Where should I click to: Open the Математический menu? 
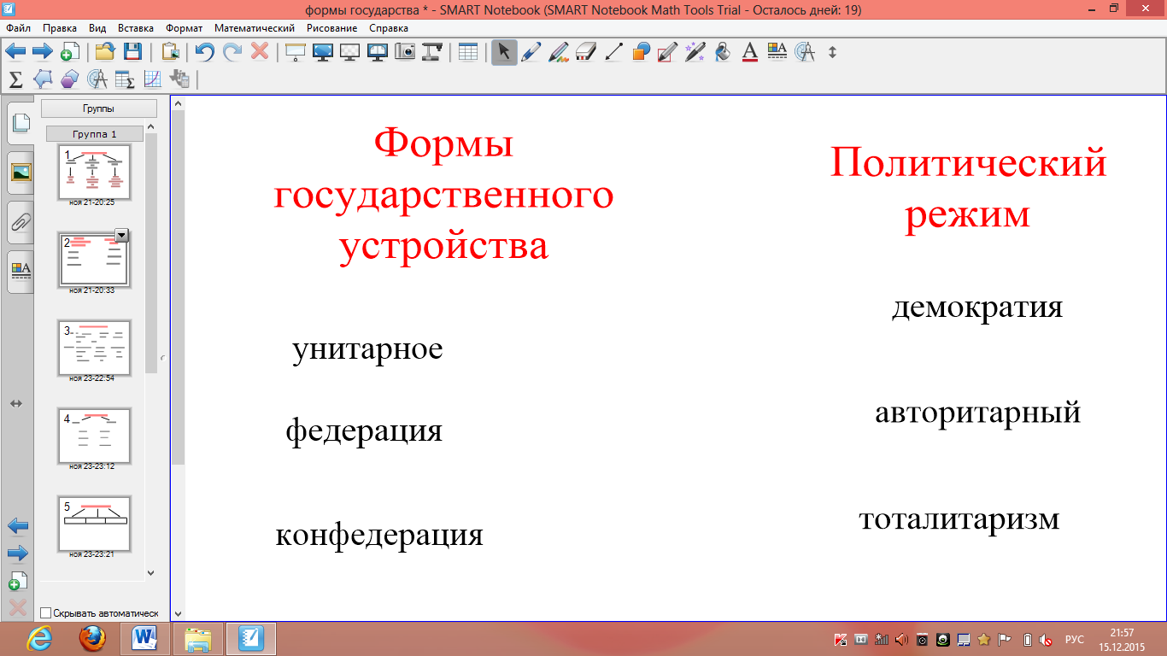255,28
